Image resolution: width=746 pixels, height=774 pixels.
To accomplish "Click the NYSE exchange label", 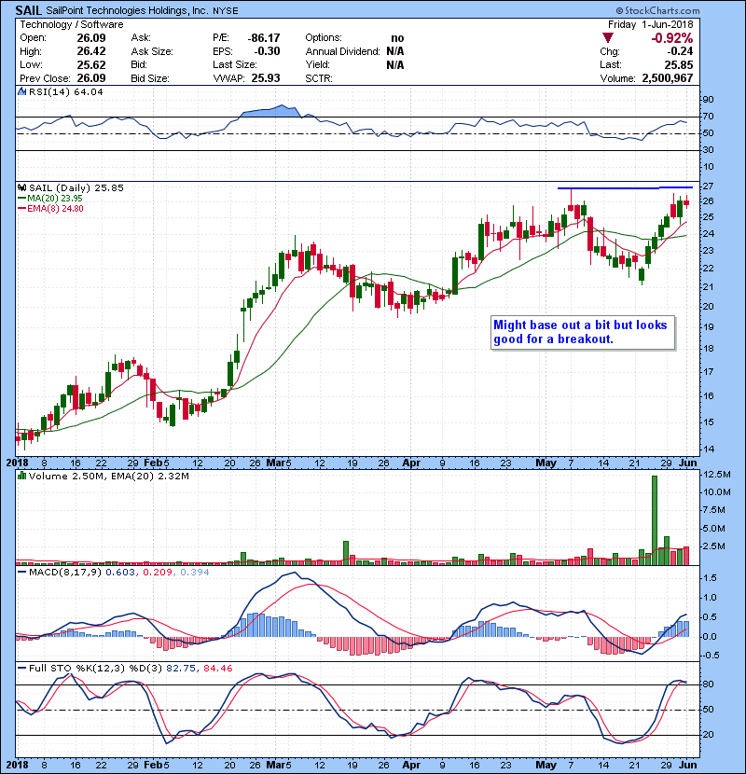I will (x=225, y=11).
